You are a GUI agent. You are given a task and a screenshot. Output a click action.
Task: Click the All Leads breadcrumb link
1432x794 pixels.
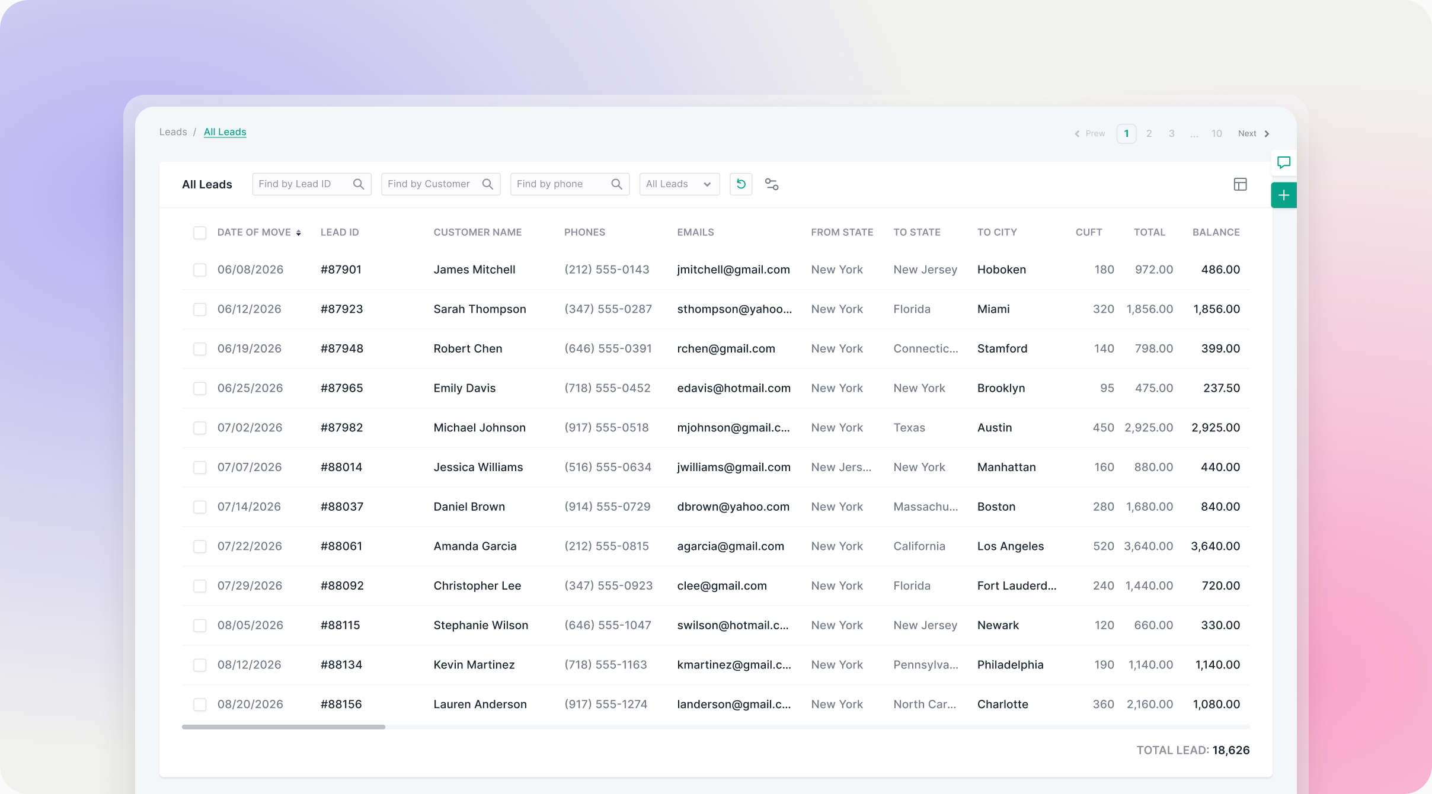coord(225,132)
